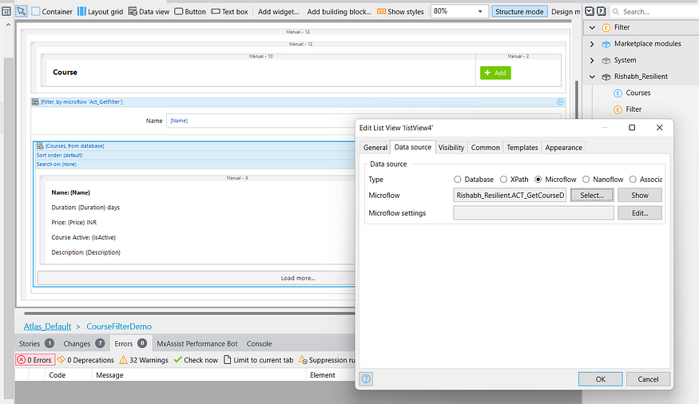The image size is (699, 404).
Task: Toggle the 0 Deprecations filter
Action: 85,360
